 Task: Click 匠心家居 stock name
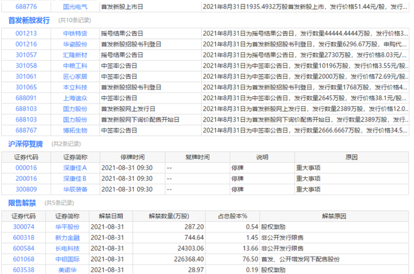coord(75,77)
